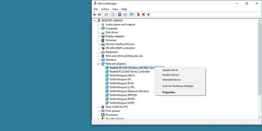Expand the Display adapters arrow
The height and width of the screenshot is (131, 262).
pyautogui.click(x=98, y=36)
